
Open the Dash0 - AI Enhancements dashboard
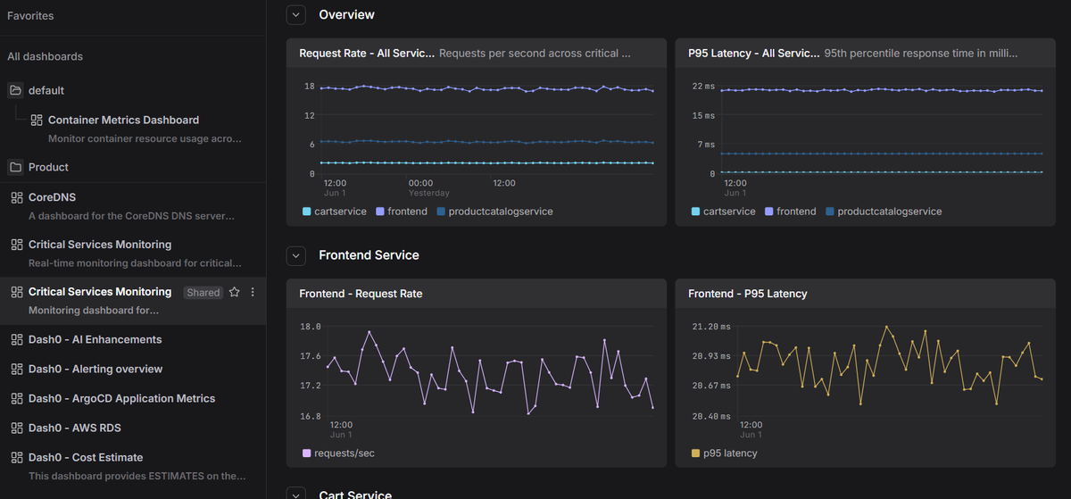point(95,339)
